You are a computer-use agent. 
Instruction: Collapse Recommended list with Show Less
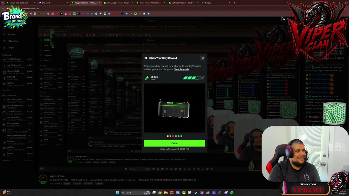coord(28,160)
